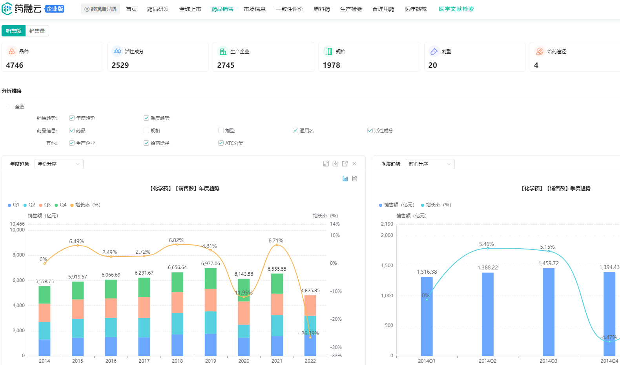Check the 规格 dimension checkbox

[x=146, y=130]
